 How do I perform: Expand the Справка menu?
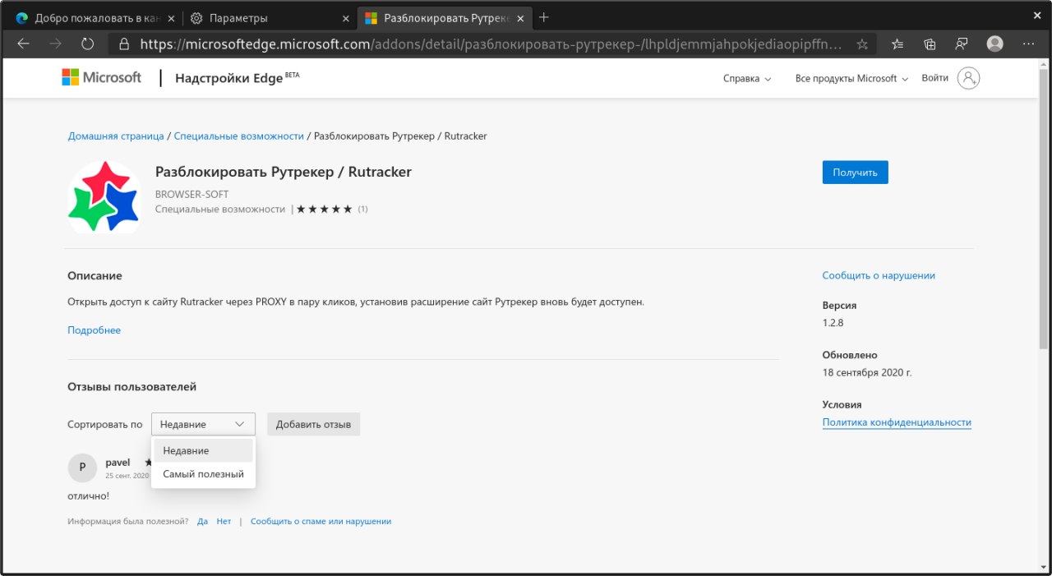(x=747, y=79)
